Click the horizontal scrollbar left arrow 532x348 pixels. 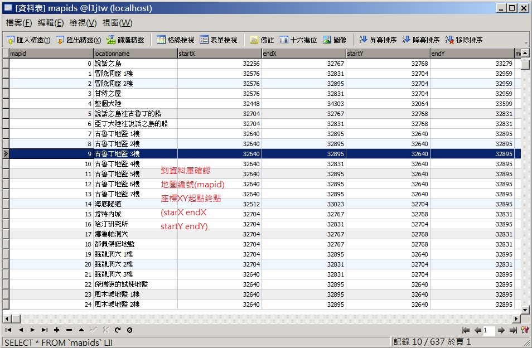(x=7, y=318)
